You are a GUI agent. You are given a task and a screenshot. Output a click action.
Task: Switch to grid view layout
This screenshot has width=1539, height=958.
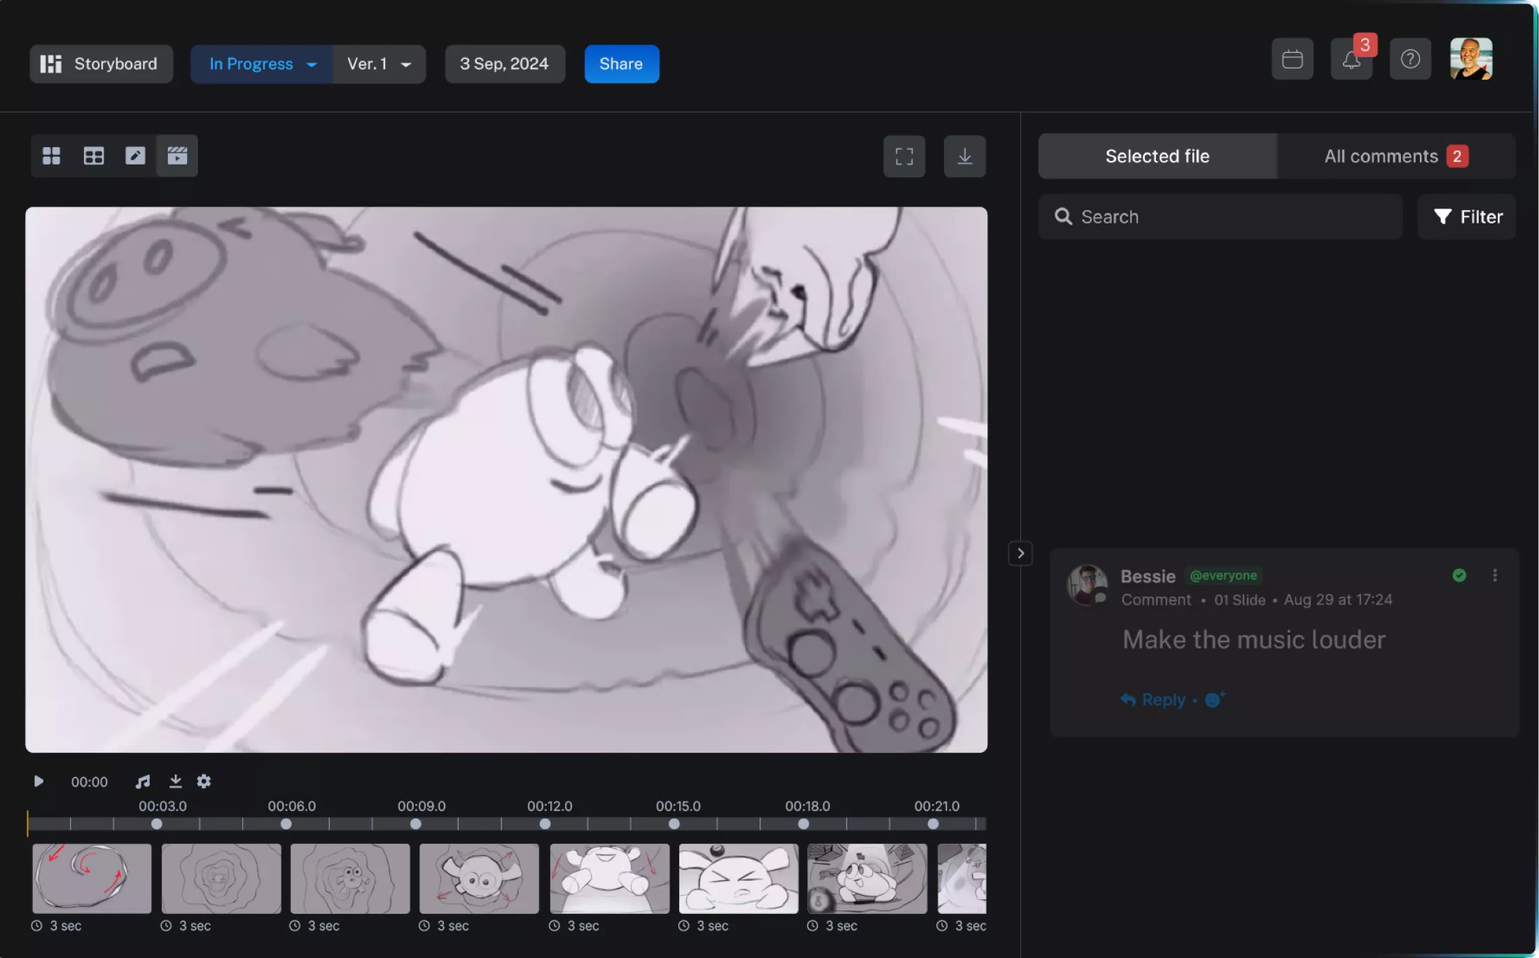click(x=51, y=155)
